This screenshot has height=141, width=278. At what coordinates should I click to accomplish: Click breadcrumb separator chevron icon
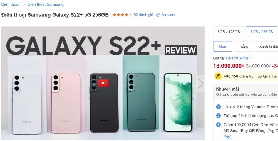[x=24, y=4]
